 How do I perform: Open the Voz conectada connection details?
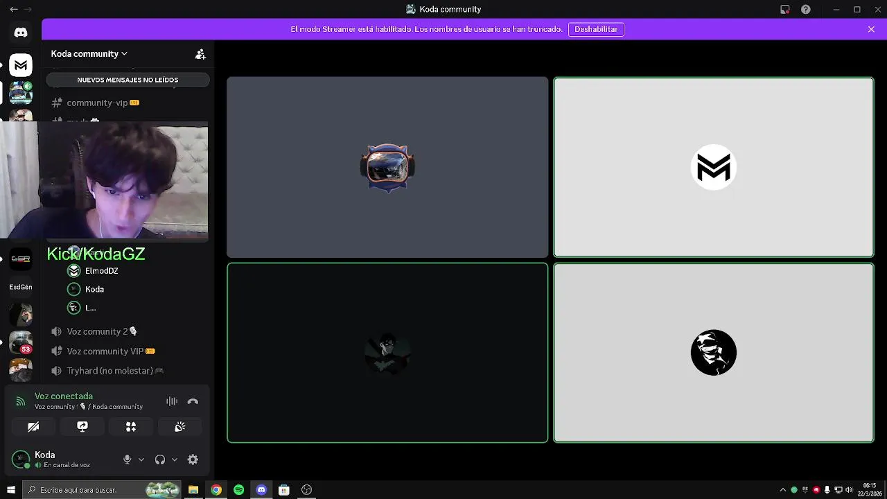64,396
